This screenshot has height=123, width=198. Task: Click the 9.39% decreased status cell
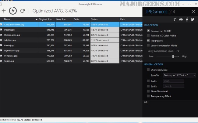pyautogui.click(x=105, y=45)
